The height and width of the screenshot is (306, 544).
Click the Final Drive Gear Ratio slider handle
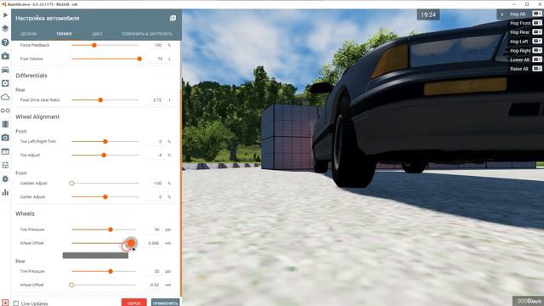click(100, 100)
